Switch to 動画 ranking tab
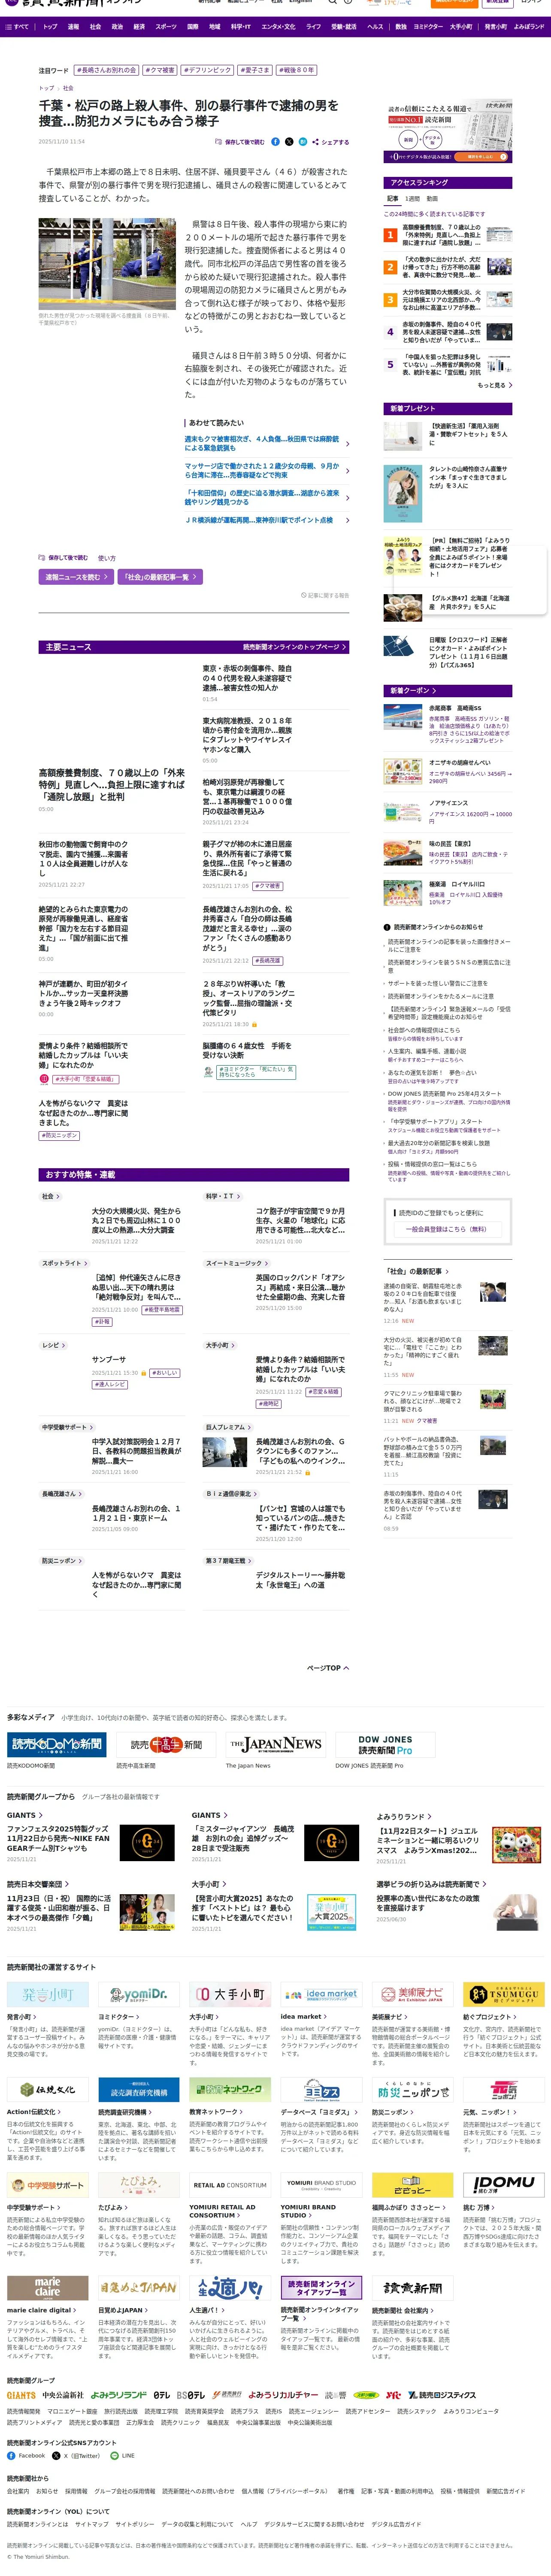Image resolution: width=551 pixels, height=2576 pixels. [x=432, y=199]
